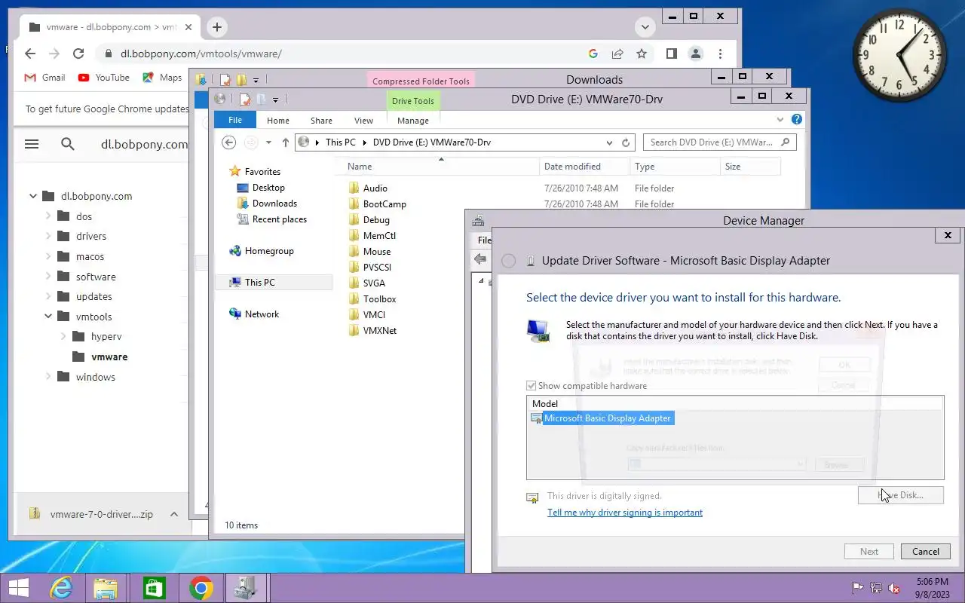Select the windows folder in website tree

96,377
